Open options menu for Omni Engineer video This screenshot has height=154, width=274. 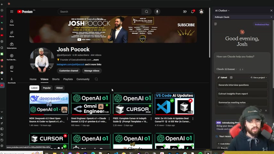(109, 119)
